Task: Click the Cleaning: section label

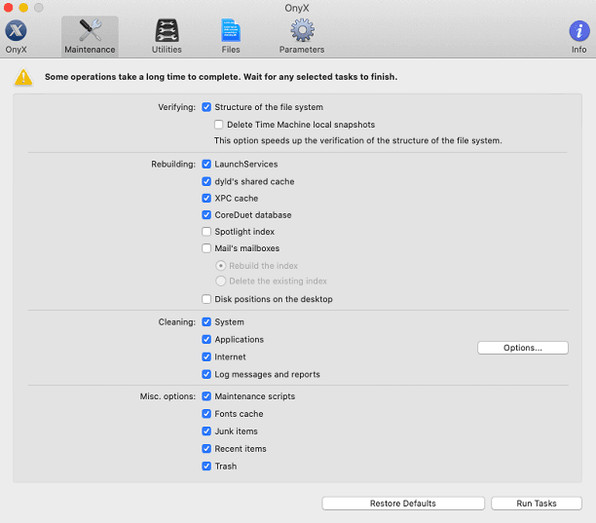Action: pos(176,322)
